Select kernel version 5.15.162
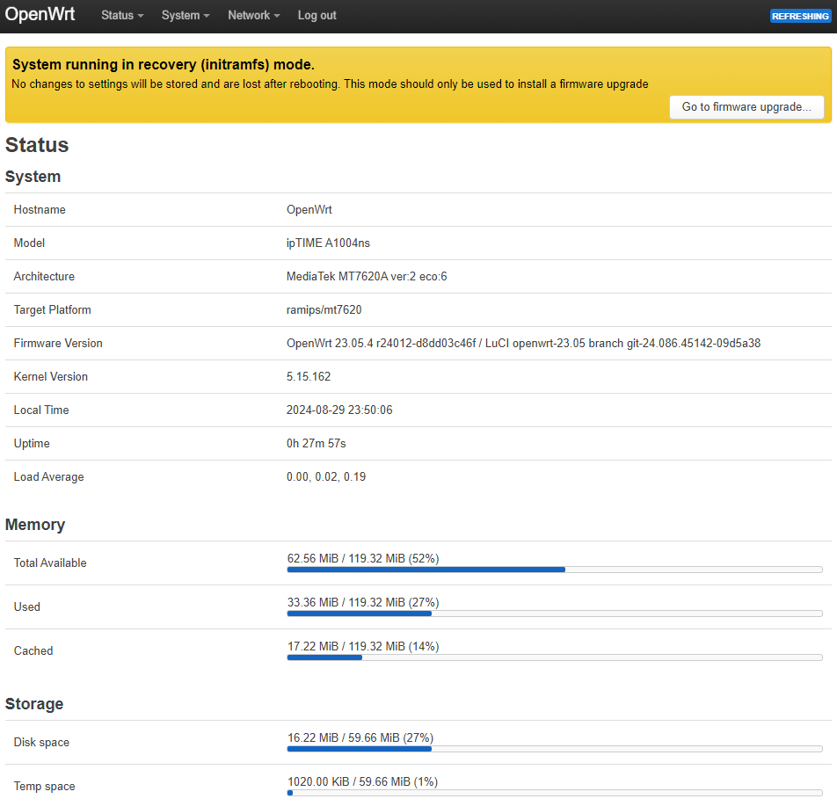The width and height of the screenshot is (837, 806). point(309,377)
